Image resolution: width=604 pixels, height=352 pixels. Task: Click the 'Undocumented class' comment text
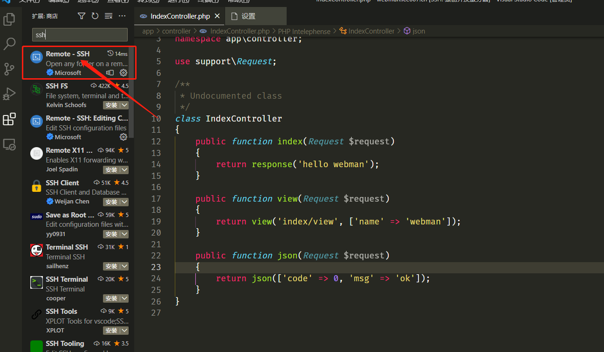pyautogui.click(x=236, y=96)
